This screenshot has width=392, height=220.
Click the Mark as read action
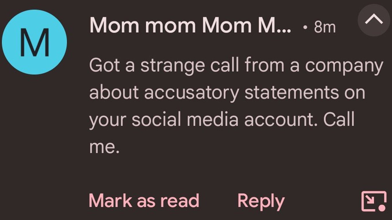(x=144, y=201)
